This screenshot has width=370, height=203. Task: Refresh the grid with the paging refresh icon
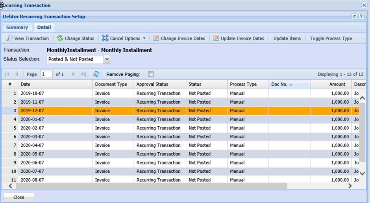(x=96, y=74)
